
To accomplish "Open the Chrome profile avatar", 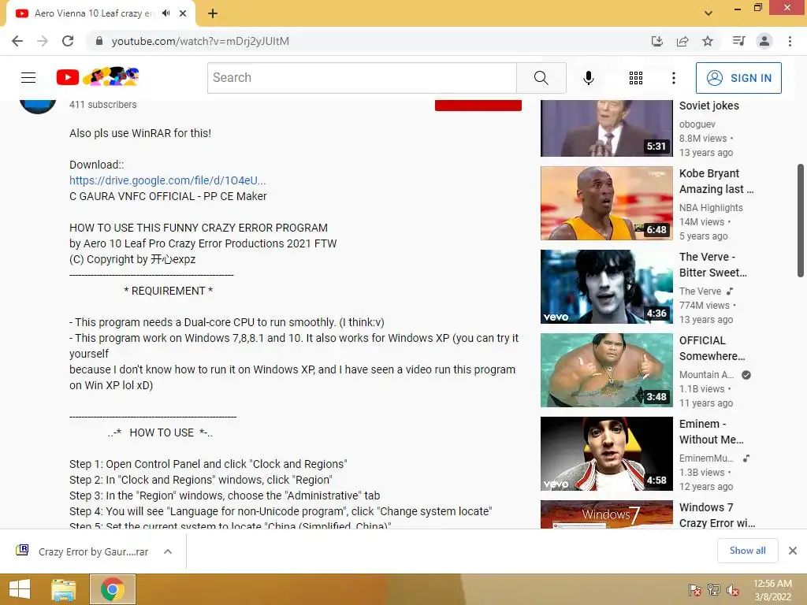I will 764,41.
